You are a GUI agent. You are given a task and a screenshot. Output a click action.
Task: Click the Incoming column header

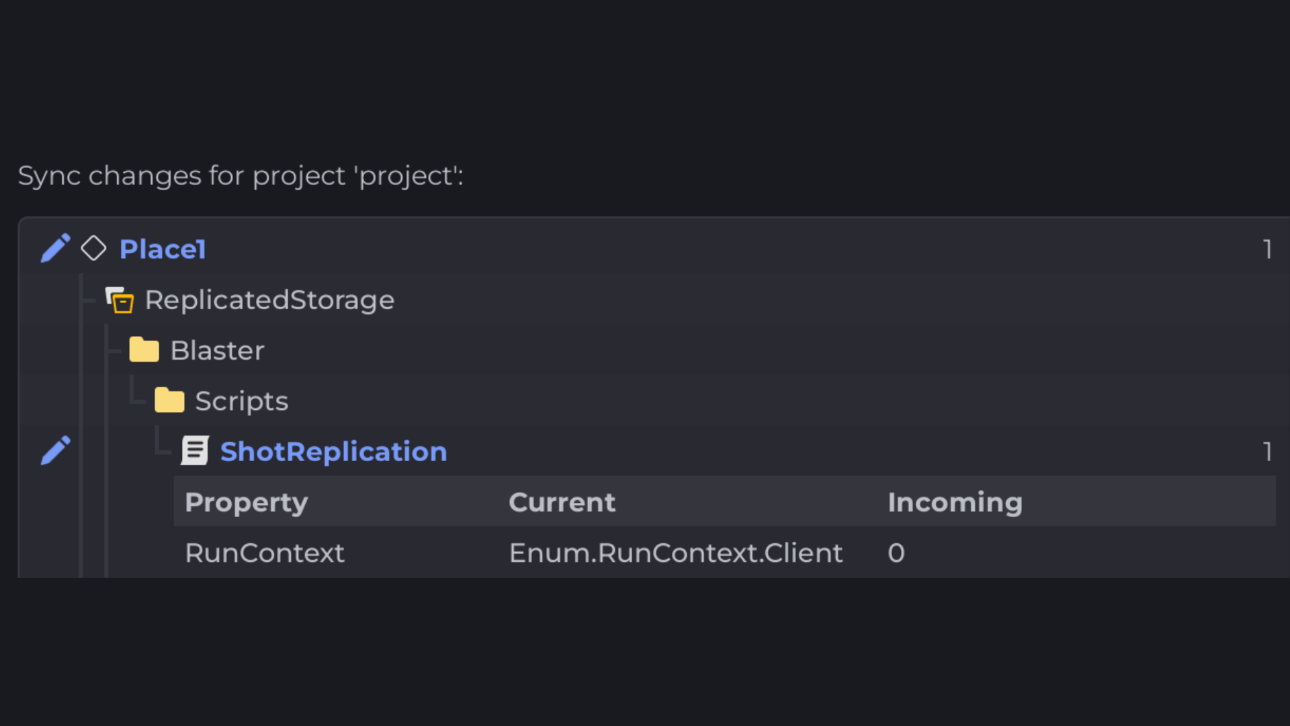pyautogui.click(x=955, y=502)
